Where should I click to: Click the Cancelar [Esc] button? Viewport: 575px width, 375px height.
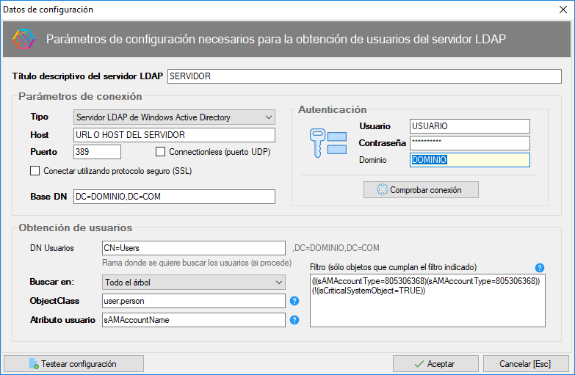tap(524, 364)
